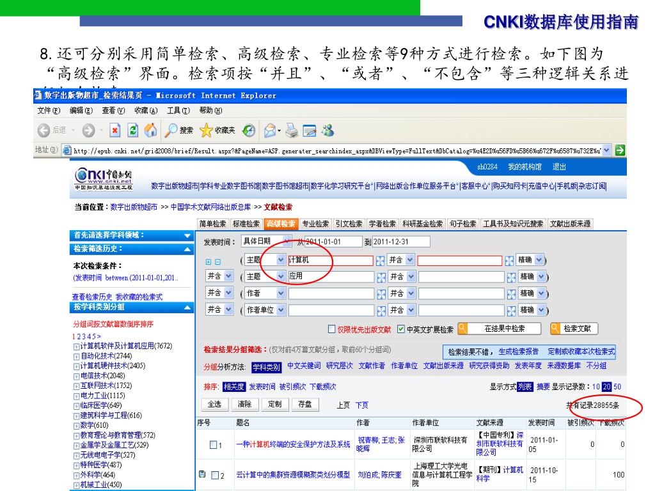Click the Messenger people icon
Screen dimensions: 655x491
[x=328, y=130]
